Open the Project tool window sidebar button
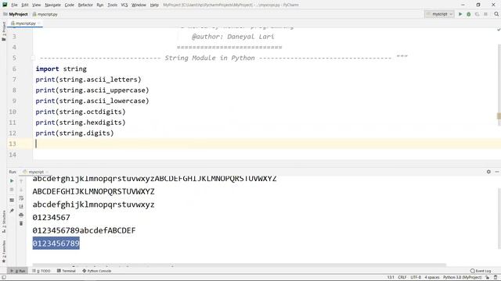The image size is (501, 281). 4,31
